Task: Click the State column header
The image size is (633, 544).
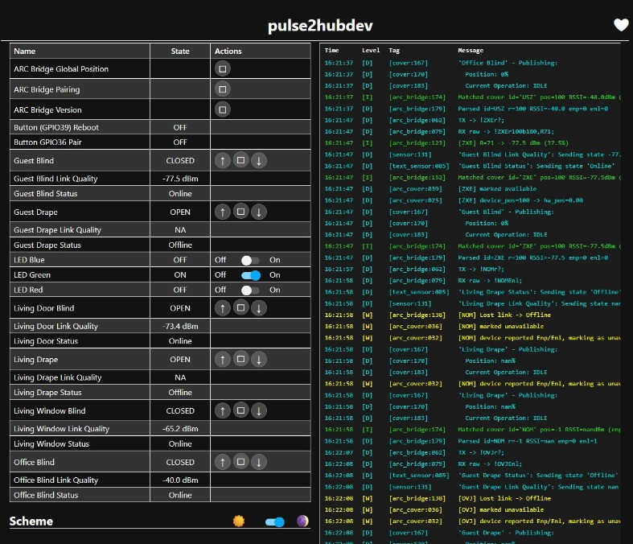Action: point(180,51)
